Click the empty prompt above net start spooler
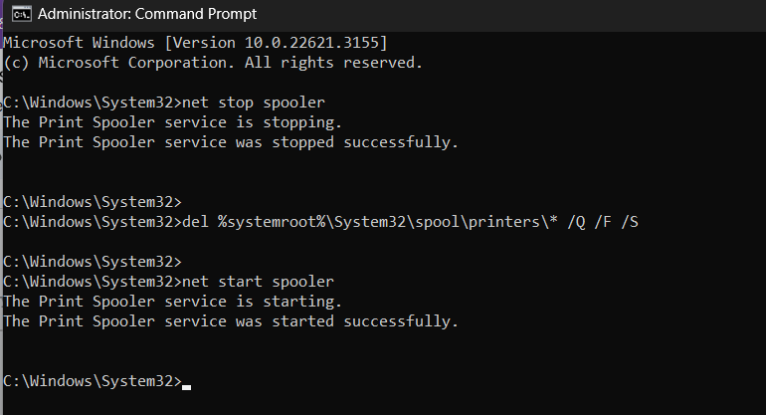This screenshot has width=766, height=415. pos(93,262)
